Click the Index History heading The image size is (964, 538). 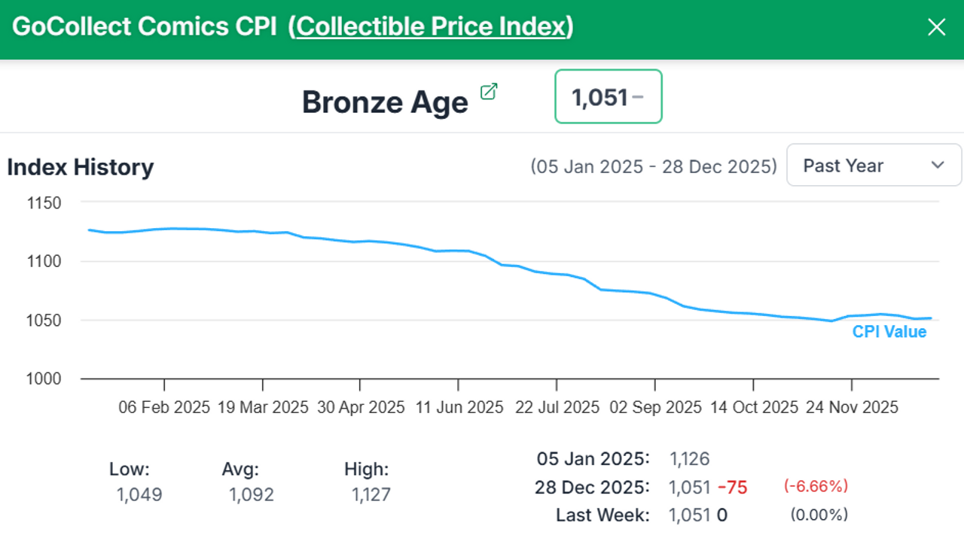[80, 167]
